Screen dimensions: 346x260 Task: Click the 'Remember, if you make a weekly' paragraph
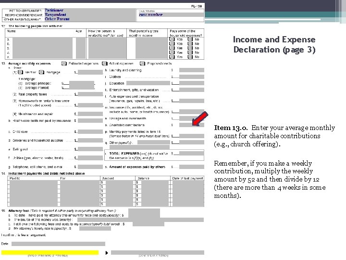tap(270, 179)
